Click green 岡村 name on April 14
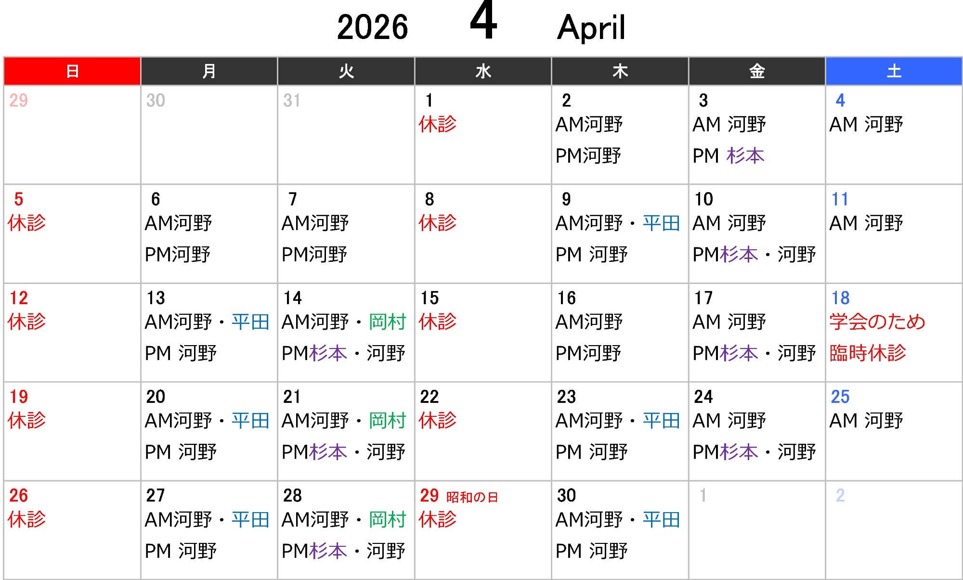This screenshot has height=580, width=963. click(388, 322)
